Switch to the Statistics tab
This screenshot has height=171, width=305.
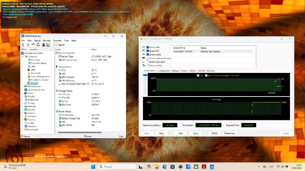(211, 71)
